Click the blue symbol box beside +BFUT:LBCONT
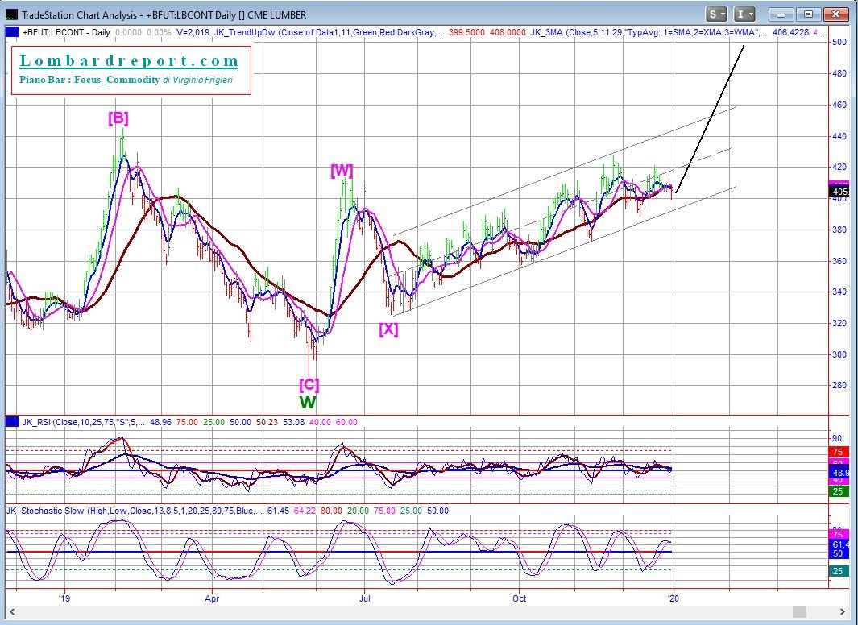Viewport: 858px width, 625px height. (x=11, y=32)
